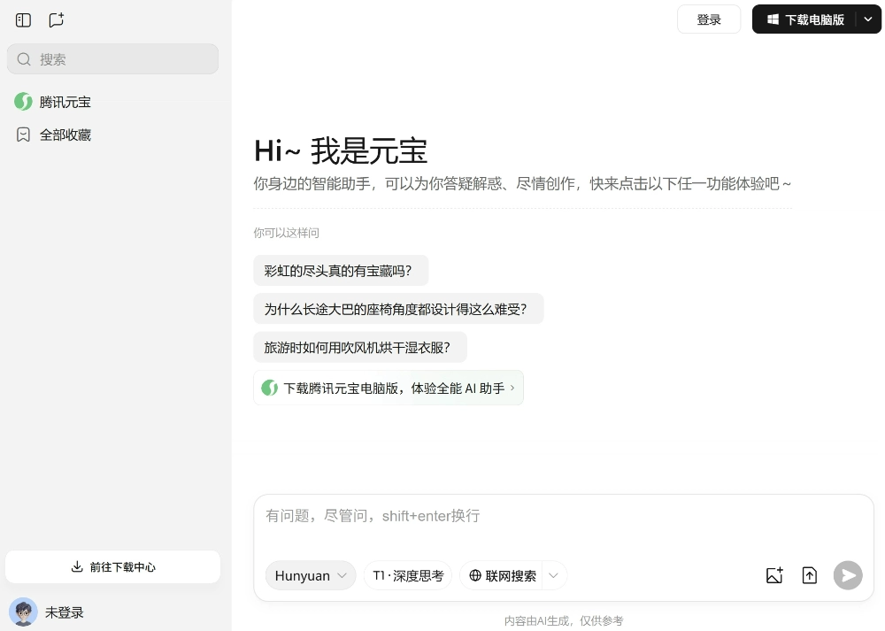885x631 pixels.
Task: Focus the 搜索 search field
Action: (112, 59)
